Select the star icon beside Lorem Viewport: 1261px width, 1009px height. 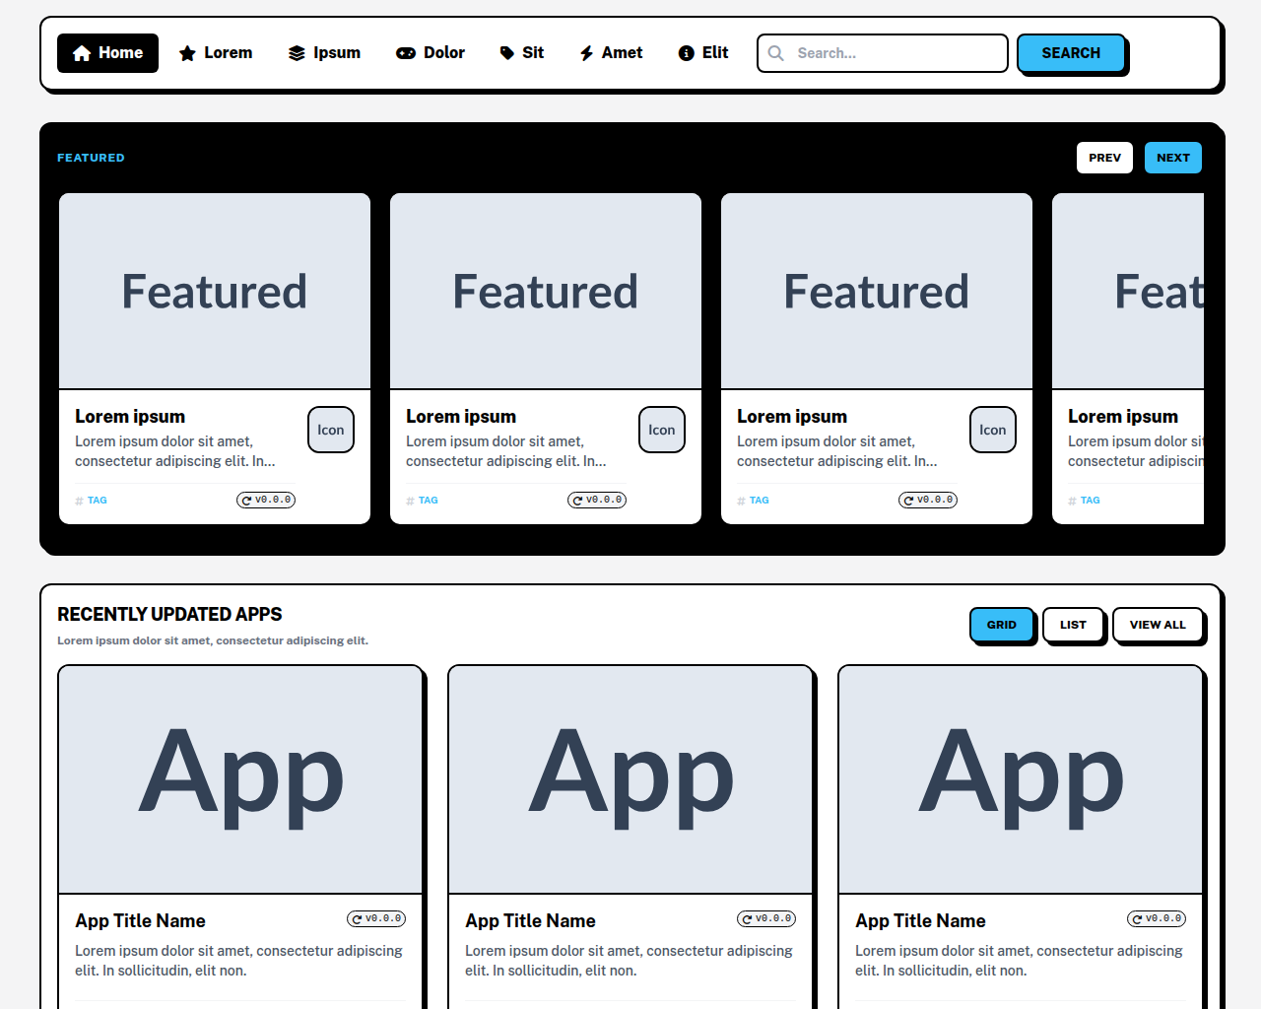(186, 53)
